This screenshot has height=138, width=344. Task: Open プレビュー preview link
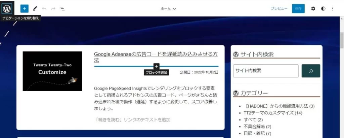279,8
